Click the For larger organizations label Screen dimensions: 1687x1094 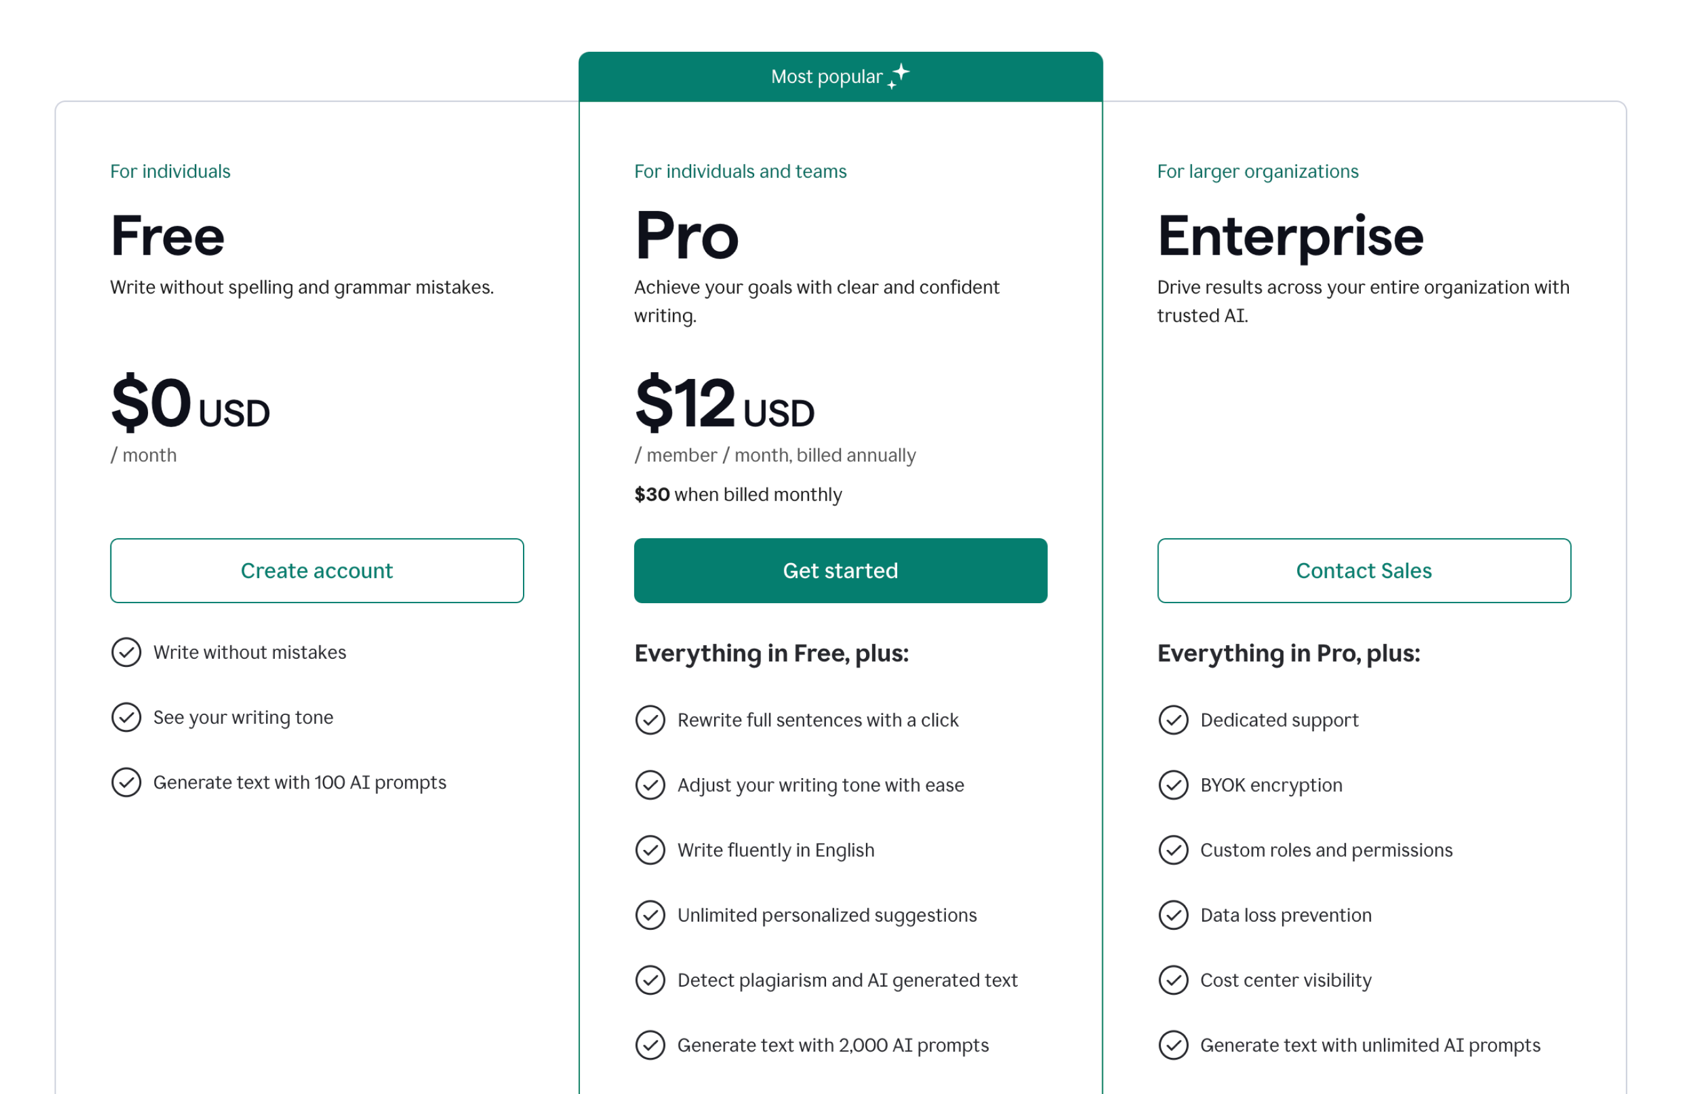coord(1258,170)
